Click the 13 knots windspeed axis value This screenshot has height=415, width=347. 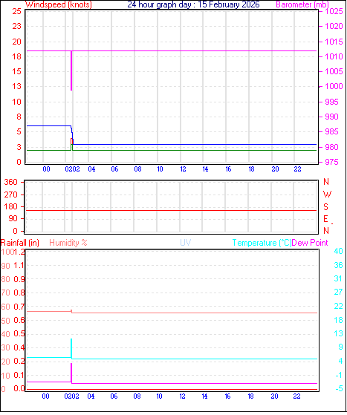pyautogui.click(x=16, y=86)
